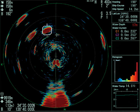Click the Histogram panel title
Viewport: 140px width, 112px height.
[x=117, y=57]
